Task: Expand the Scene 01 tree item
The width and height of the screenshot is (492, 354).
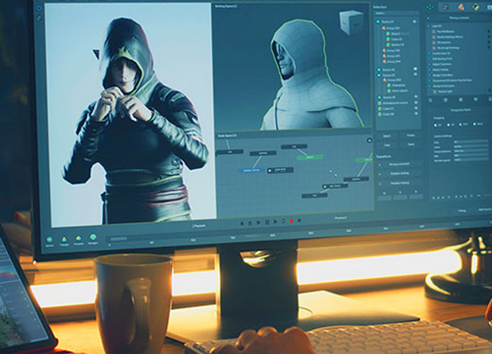Action: (x=377, y=22)
